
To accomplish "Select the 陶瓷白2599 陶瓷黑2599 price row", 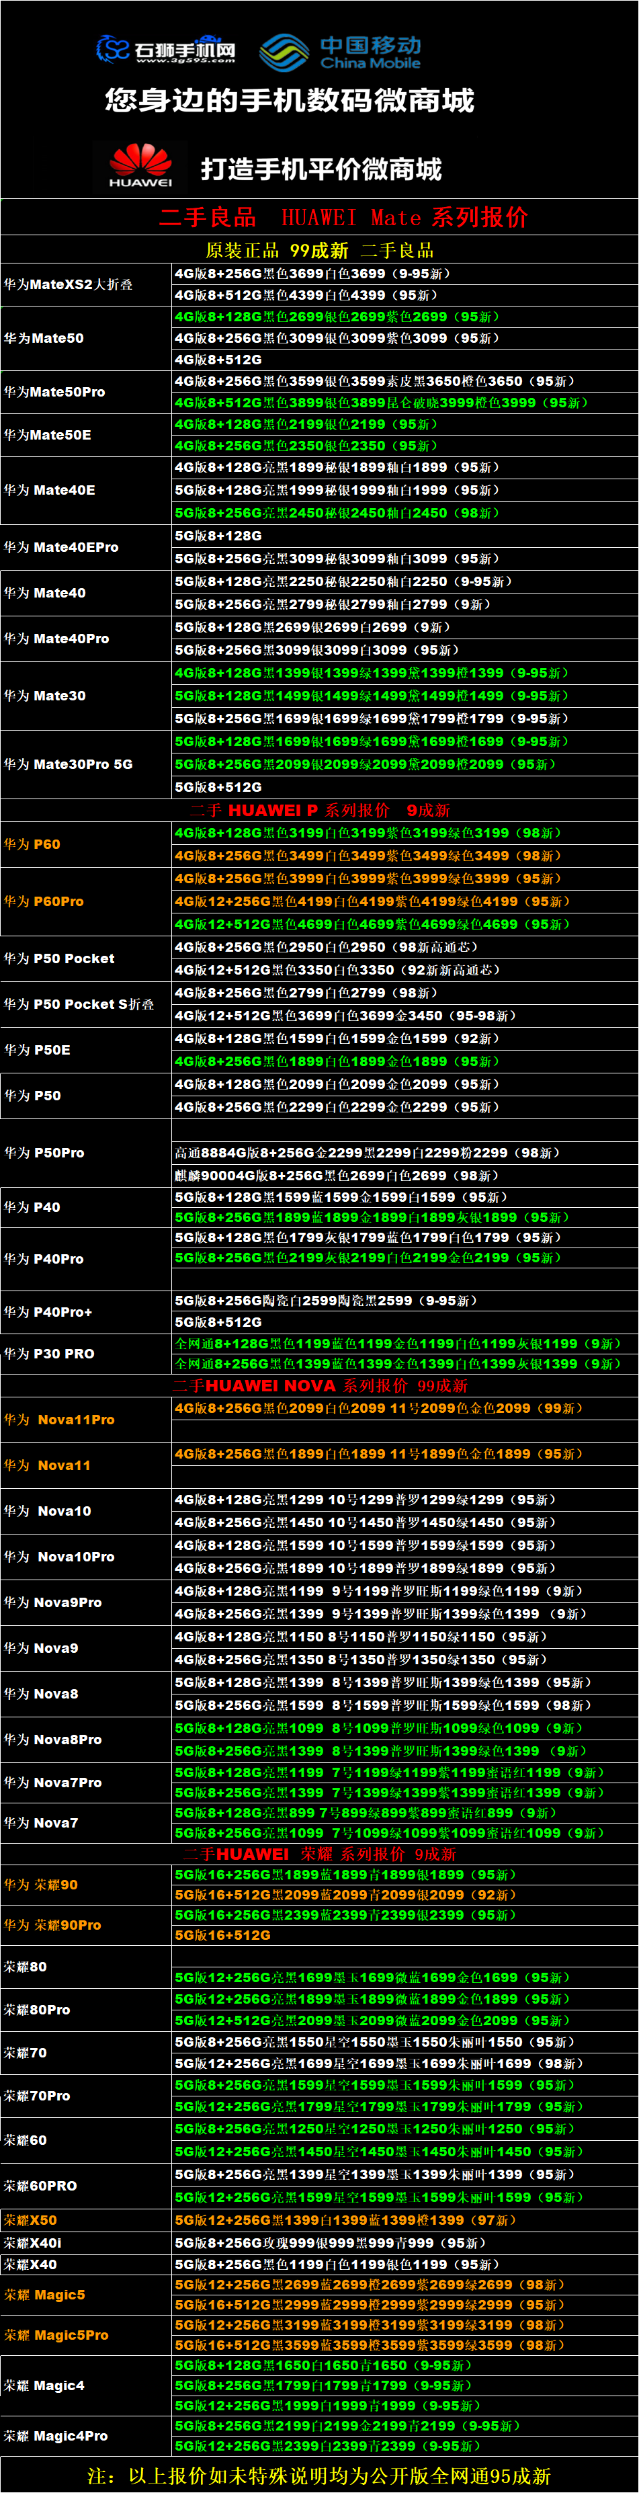I will 404,1301.
